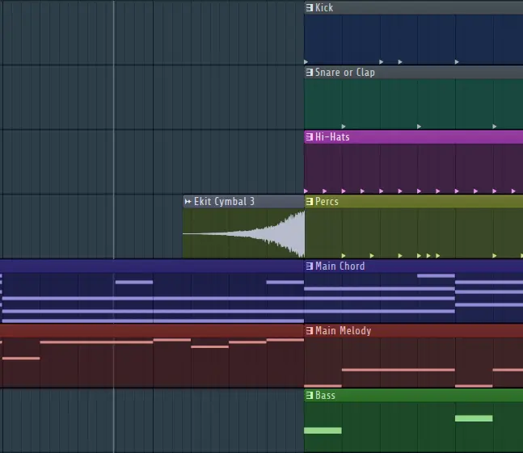Image resolution: width=523 pixels, height=453 pixels.
Task: Select the Percs clip title text
Action: click(327, 202)
